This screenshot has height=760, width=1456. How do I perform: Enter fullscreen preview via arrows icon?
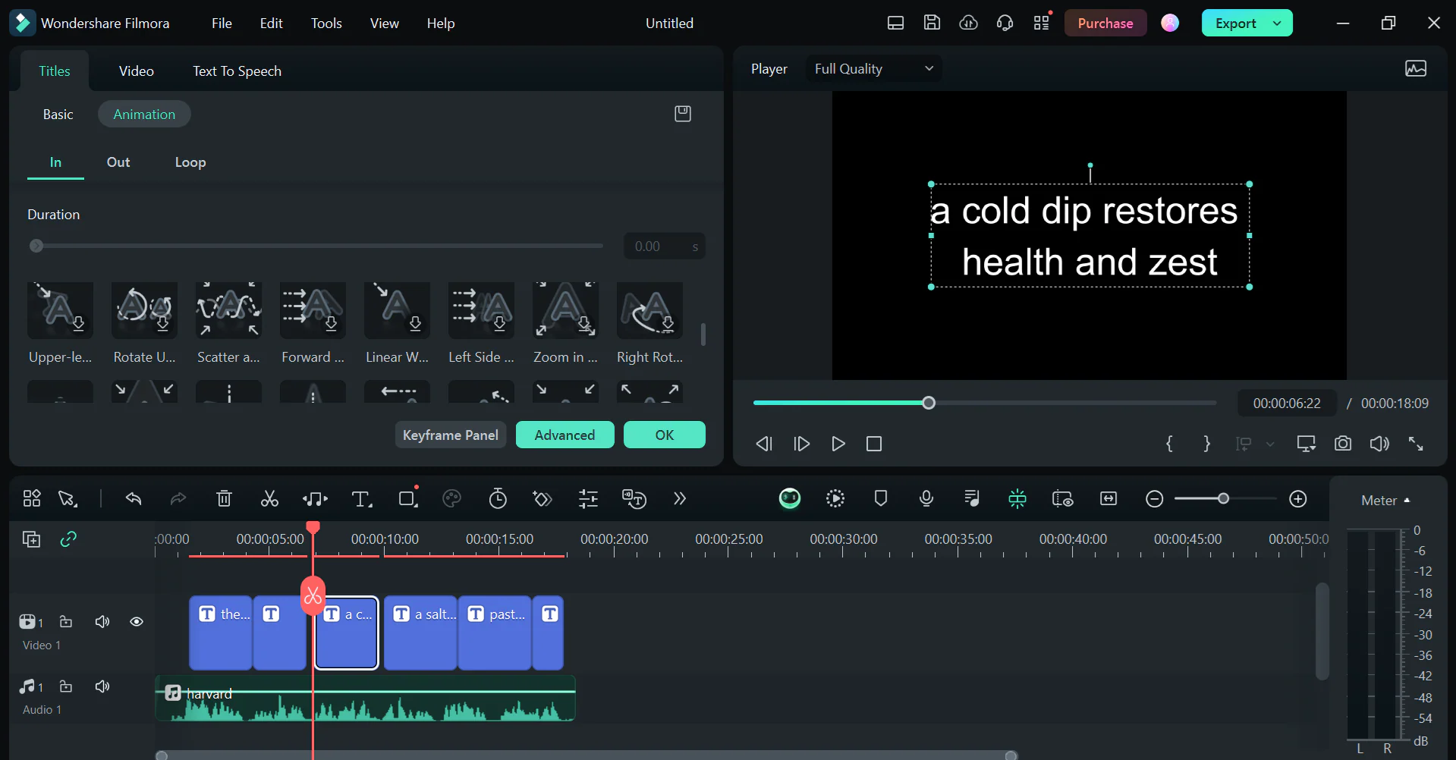[1416, 444]
